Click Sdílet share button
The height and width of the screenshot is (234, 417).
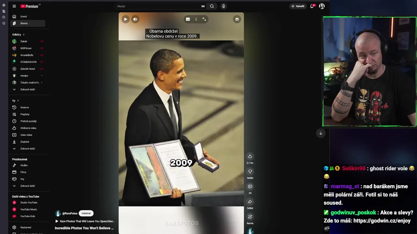(250, 202)
